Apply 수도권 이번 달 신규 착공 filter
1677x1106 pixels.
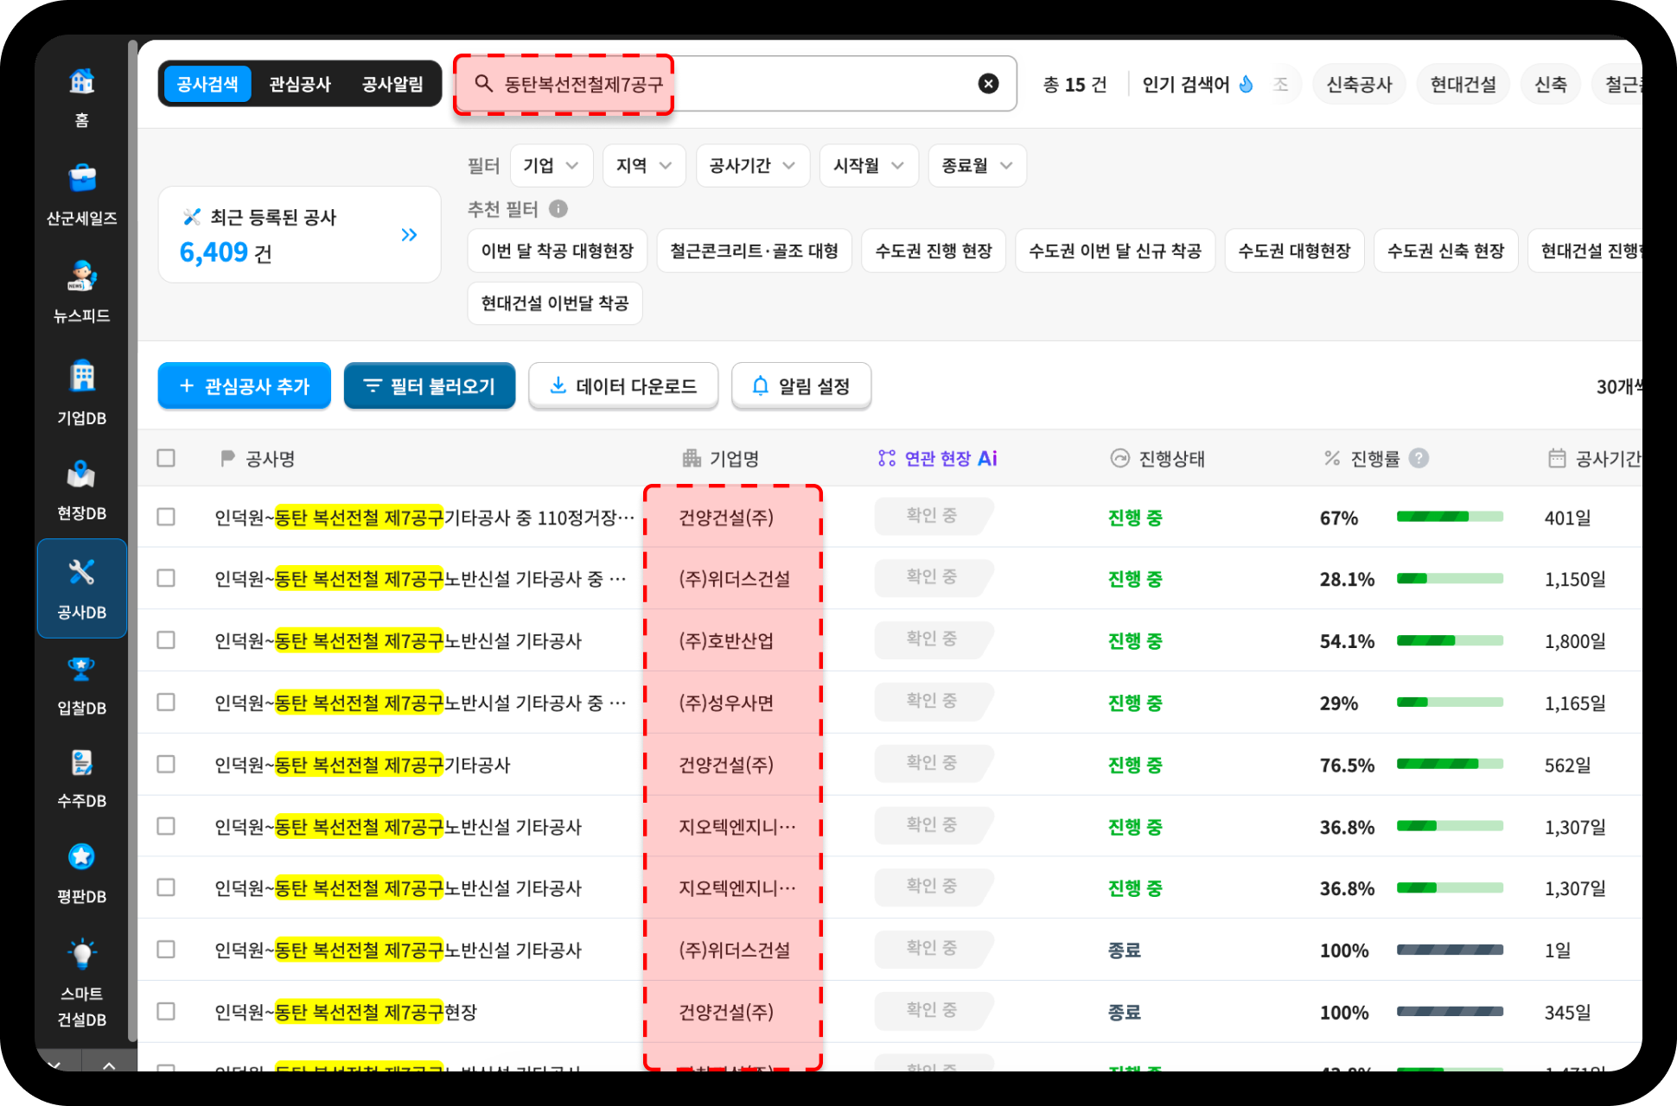click(1115, 251)
